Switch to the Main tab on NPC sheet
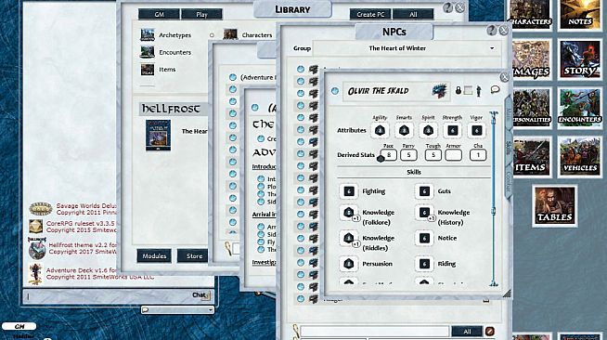Viewport: 607px width, 340px height. tap(508, 115)
